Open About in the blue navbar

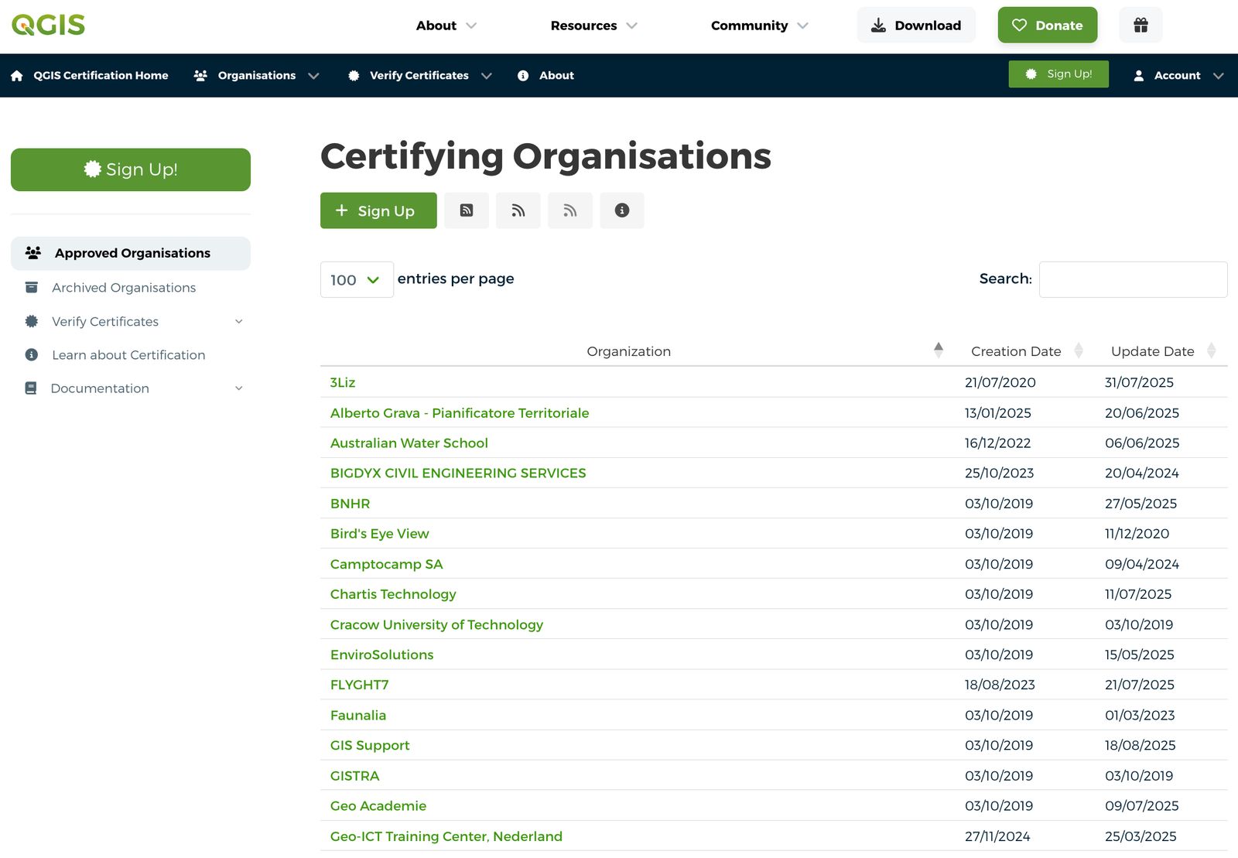click(x=545, y=76)
